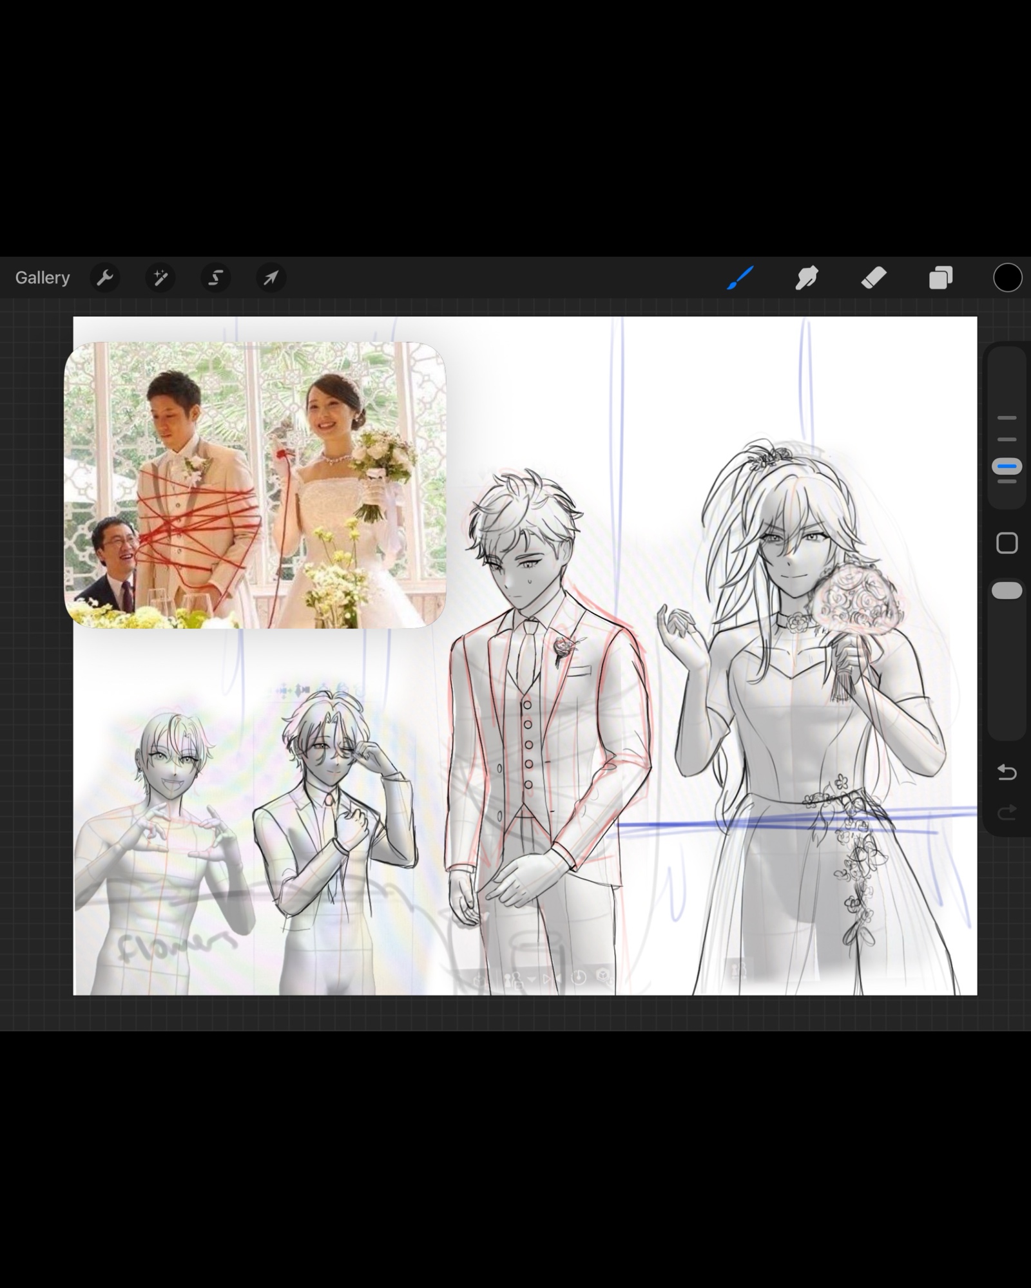The height and width of the screenshot is (1288, 1031).
Task: Tap the square Modify button in sidebar
Action: (1007, 543)
